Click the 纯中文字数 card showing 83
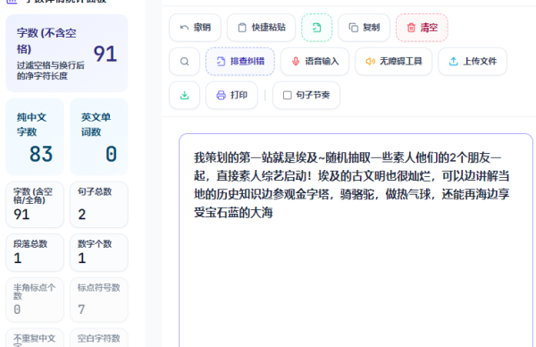 pos(35,137)
